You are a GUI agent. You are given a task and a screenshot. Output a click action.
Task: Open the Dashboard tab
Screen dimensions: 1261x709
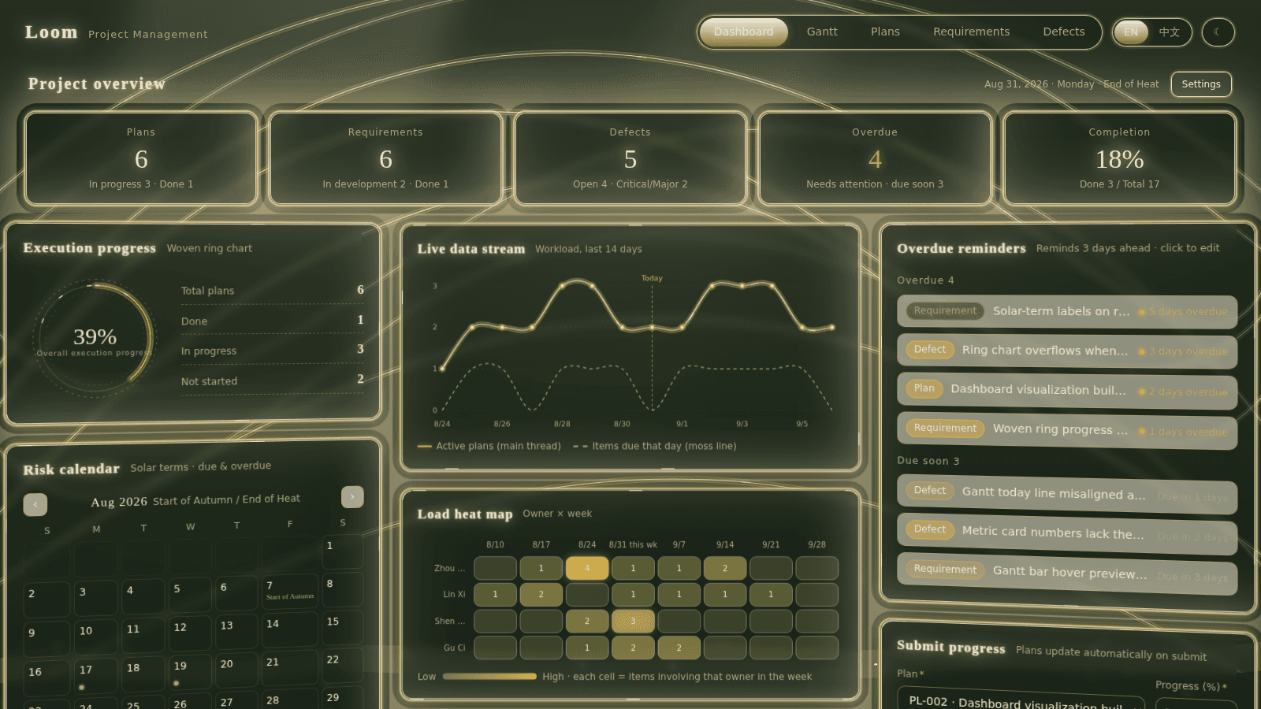pyautogui.click(x=743, y=32)
